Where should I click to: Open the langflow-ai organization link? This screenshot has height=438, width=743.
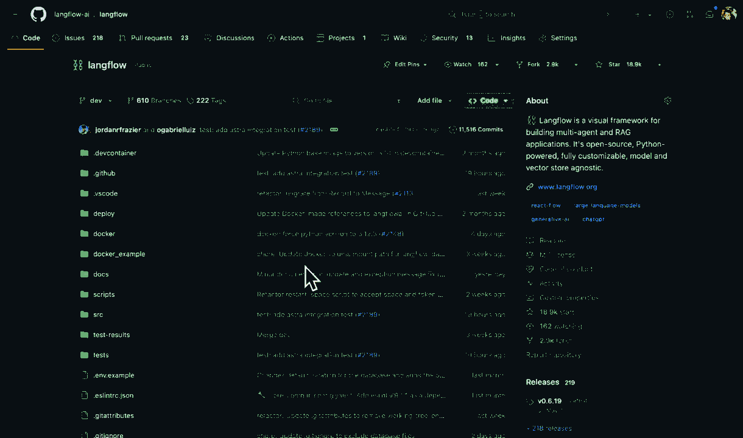click(x=71, y=14)
